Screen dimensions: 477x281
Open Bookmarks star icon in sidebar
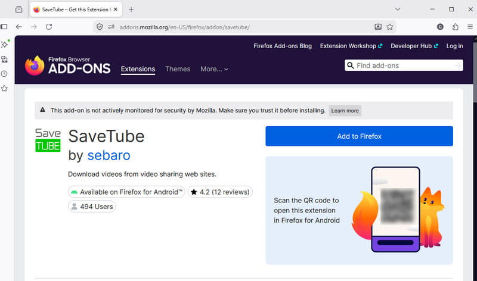(x=4, y=88)
